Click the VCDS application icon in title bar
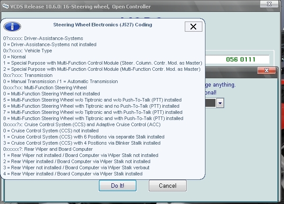The height and width of the screenshot is (204, 284). [x=5, y=7]
